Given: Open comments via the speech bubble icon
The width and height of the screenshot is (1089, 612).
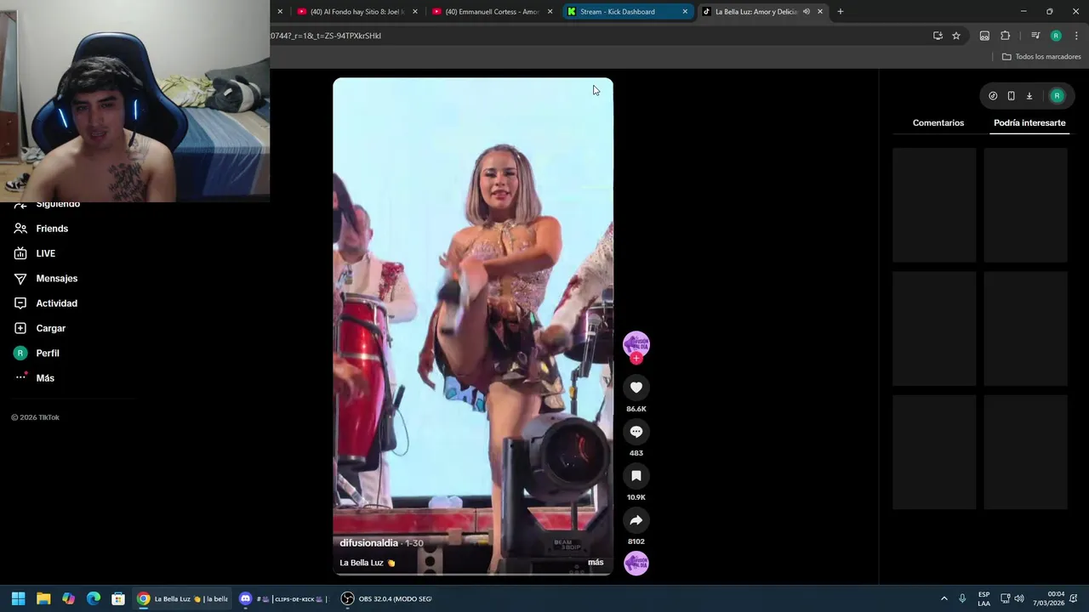Looking at the screenshot, I should (x=636, y=432).
